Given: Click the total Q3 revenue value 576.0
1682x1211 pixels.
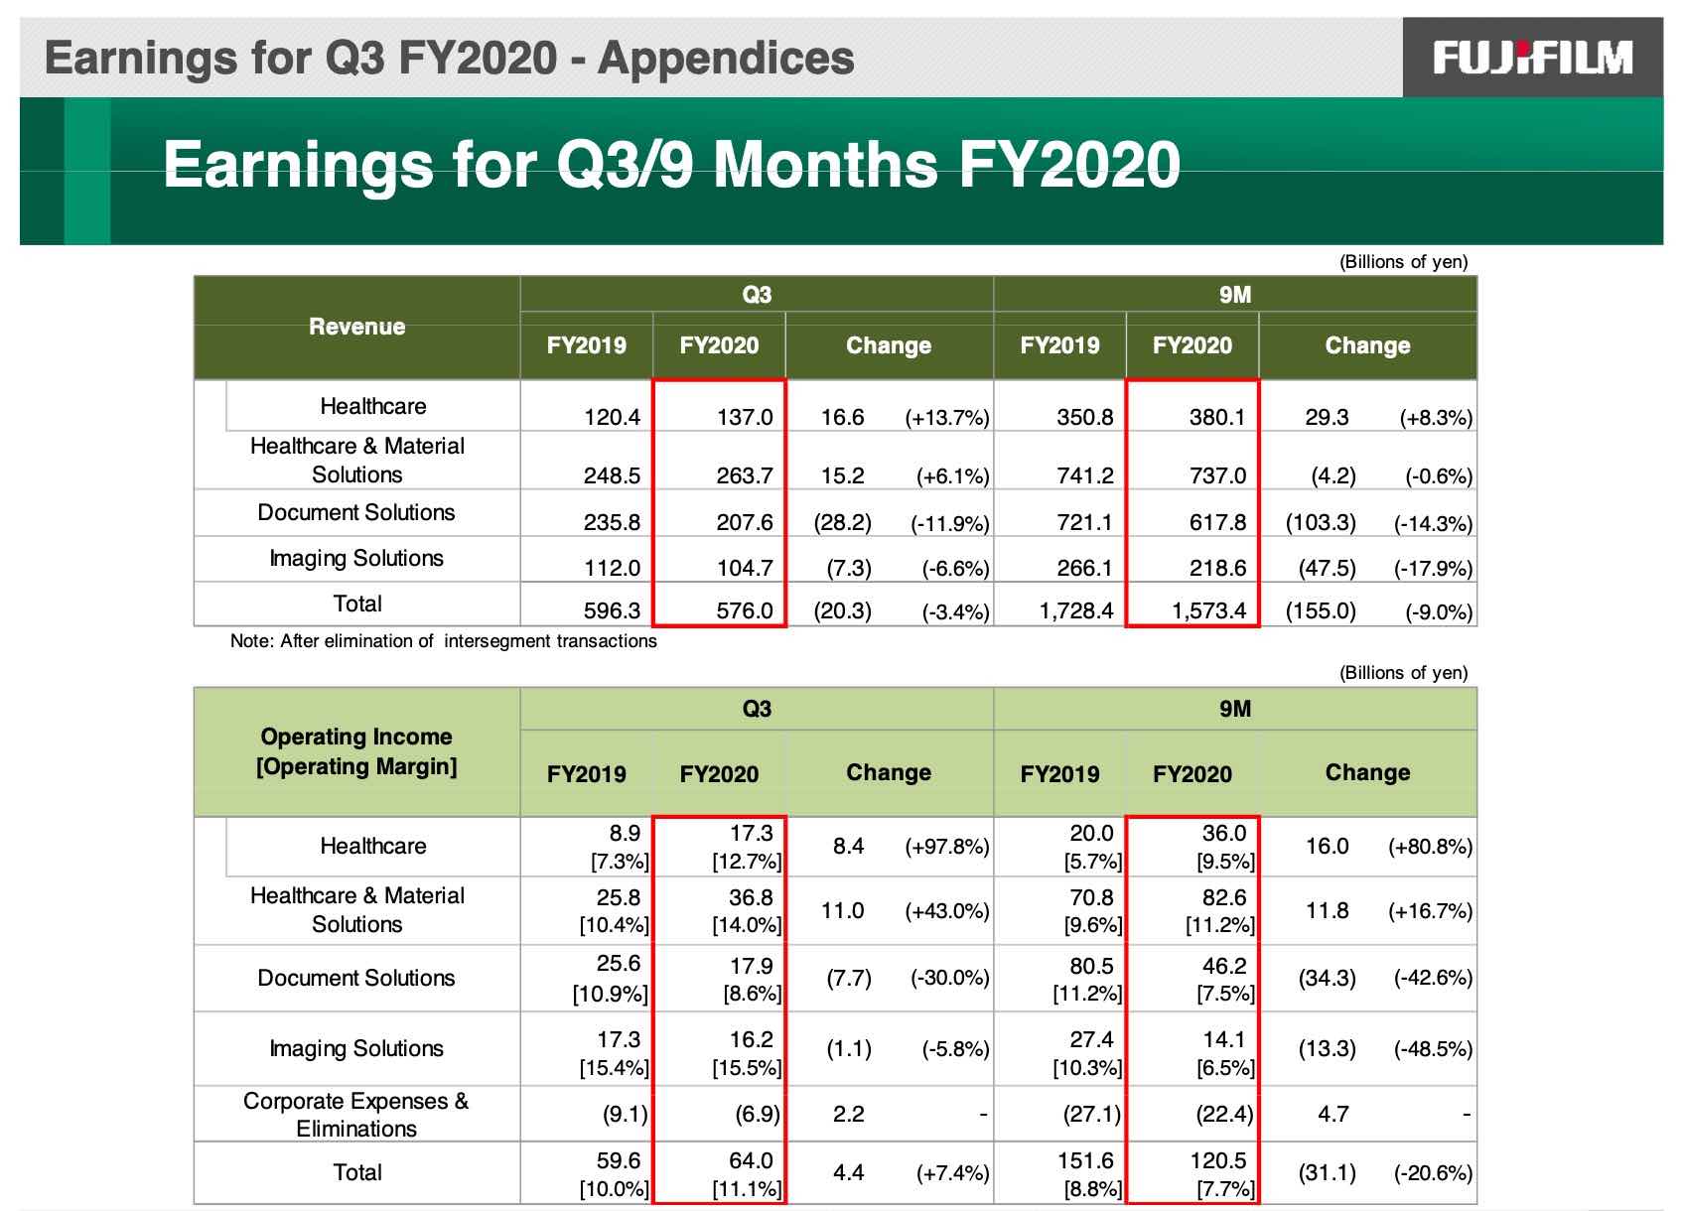Looking at the screenshot, I should pos(745,610).
